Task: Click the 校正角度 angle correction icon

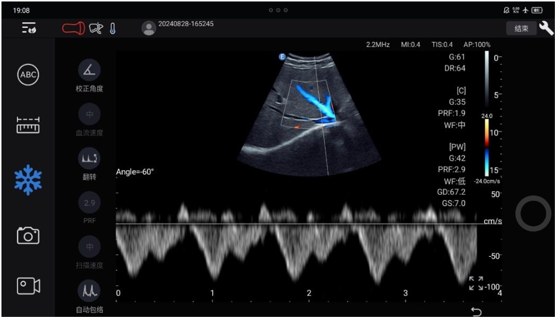Action: coord(89,69)
